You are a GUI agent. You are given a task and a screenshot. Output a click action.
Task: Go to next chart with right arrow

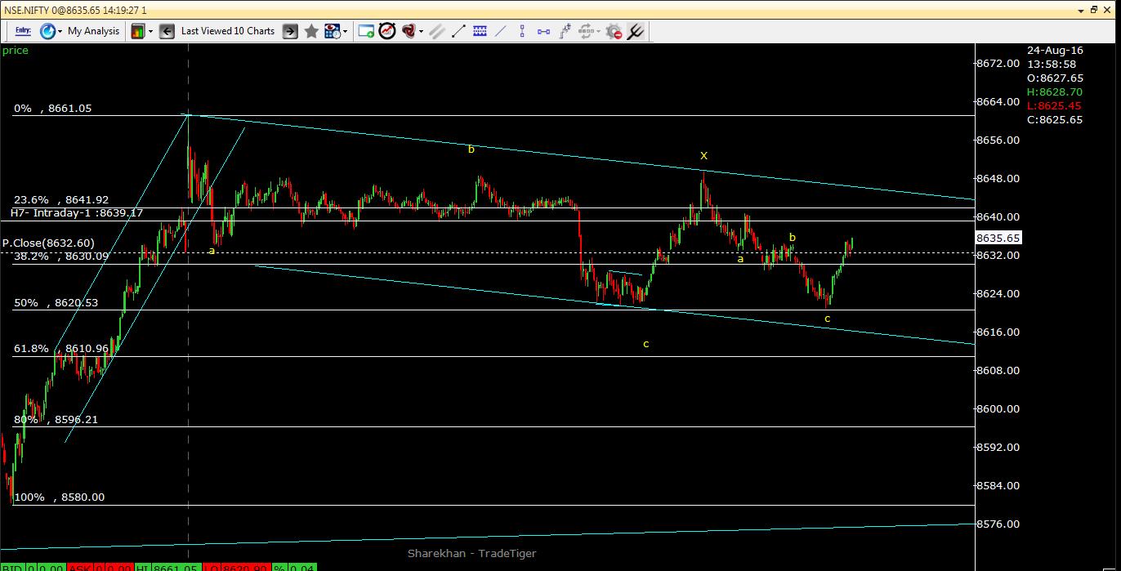(290, 31)
